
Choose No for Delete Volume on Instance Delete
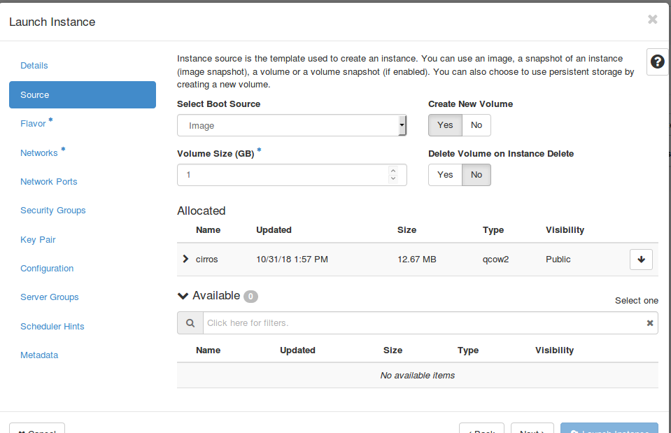pos(476,175)
